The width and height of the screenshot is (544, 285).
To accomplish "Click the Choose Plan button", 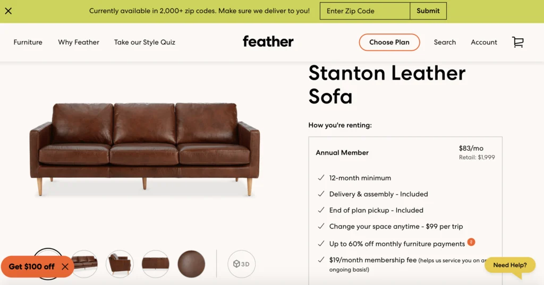I will 389,42.
